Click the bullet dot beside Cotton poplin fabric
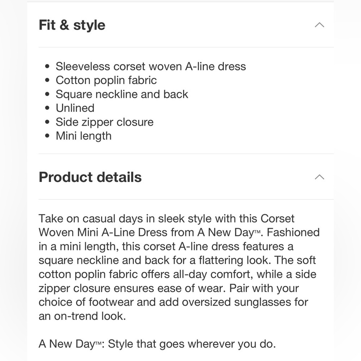361x361 pixels. tap(47, 81)
